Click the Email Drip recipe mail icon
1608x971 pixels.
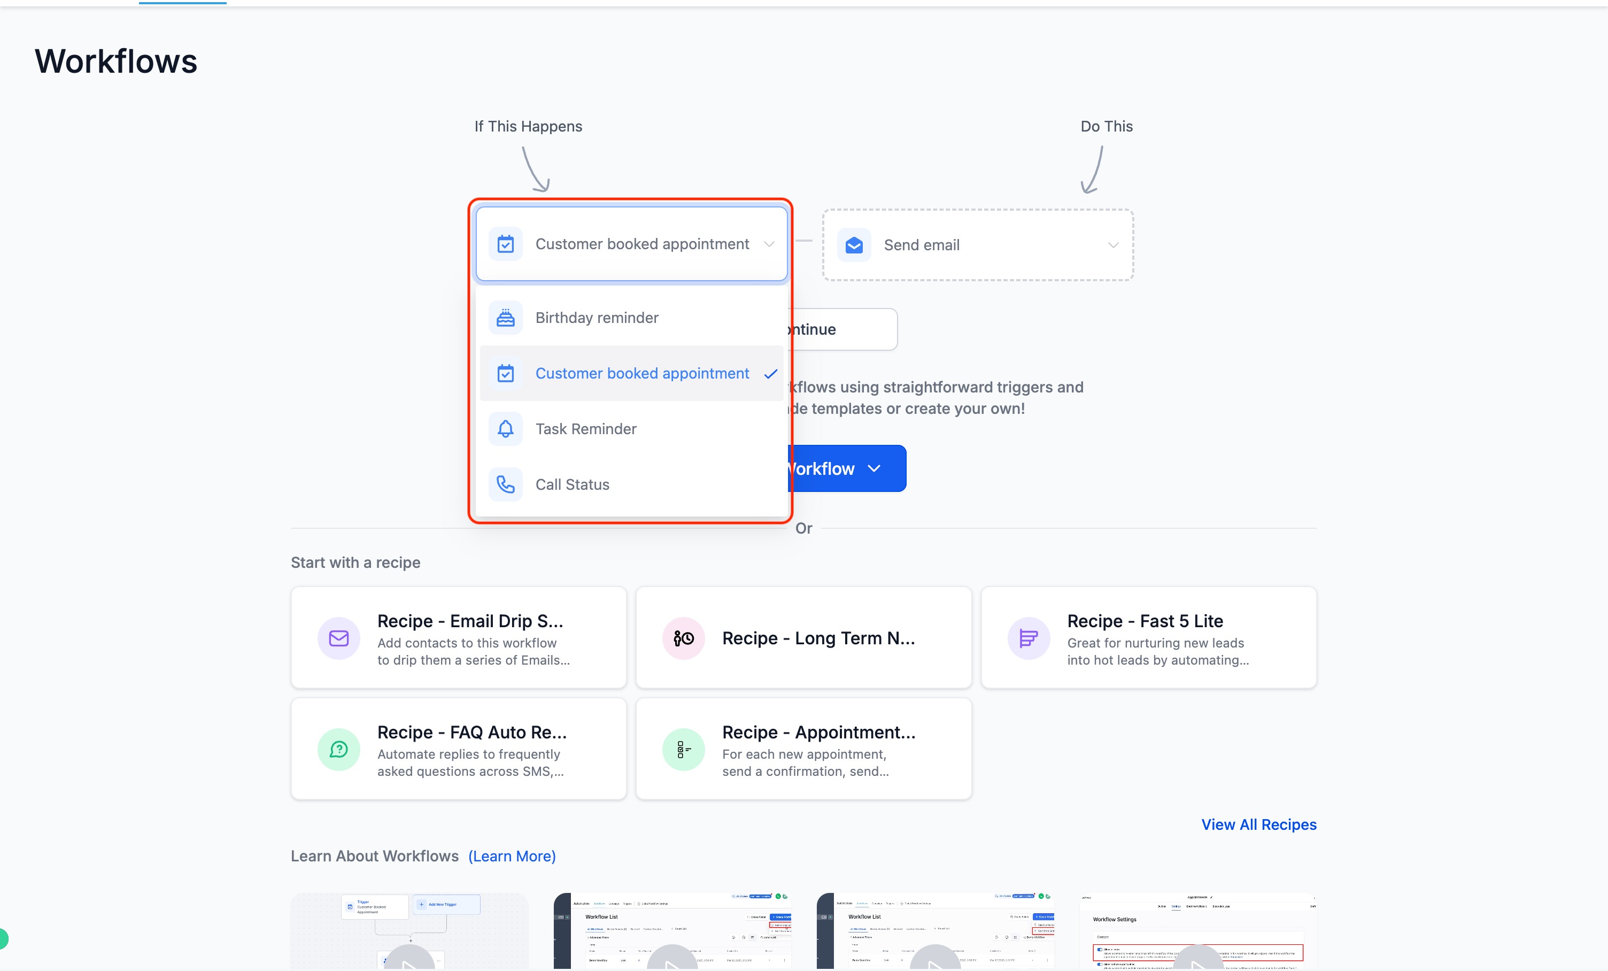pos(338,638)
